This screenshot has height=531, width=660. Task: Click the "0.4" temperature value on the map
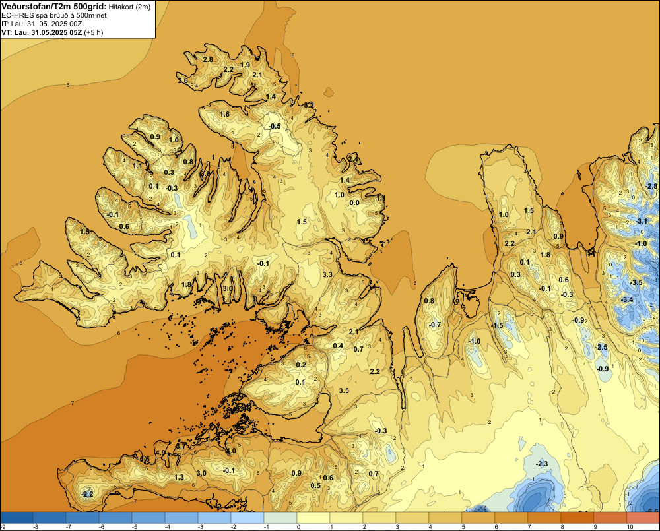(338, 346)
